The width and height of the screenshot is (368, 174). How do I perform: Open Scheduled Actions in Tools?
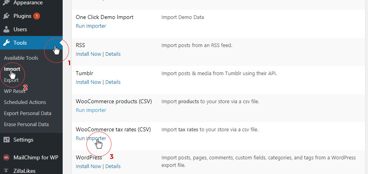pos(25,102)
